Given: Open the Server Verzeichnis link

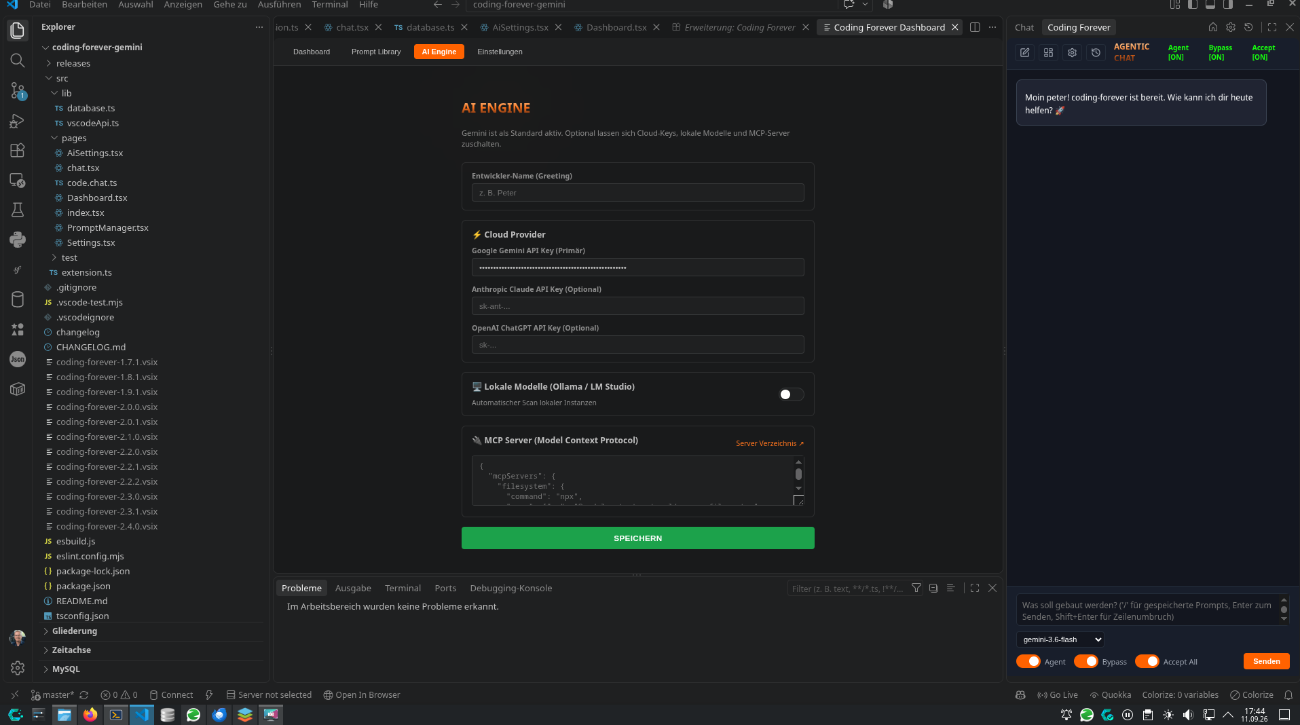Looking at the screenshot, I should [770, 443].
